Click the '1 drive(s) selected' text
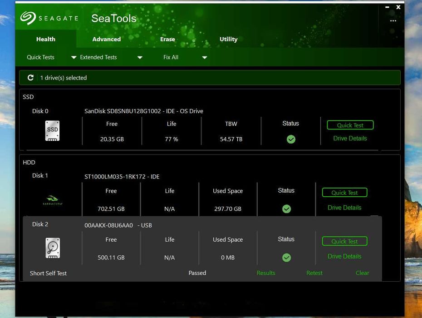 tap(64, 78)
